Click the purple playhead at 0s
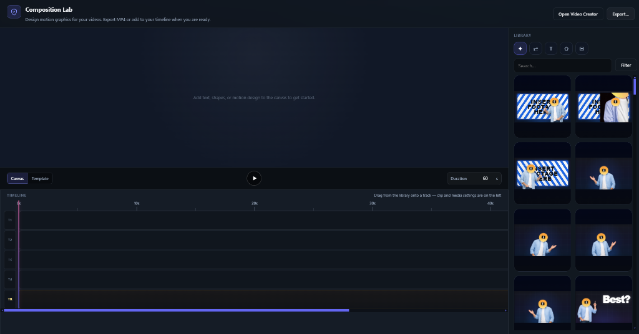This screenshot has height=334, width=639. 18,254
